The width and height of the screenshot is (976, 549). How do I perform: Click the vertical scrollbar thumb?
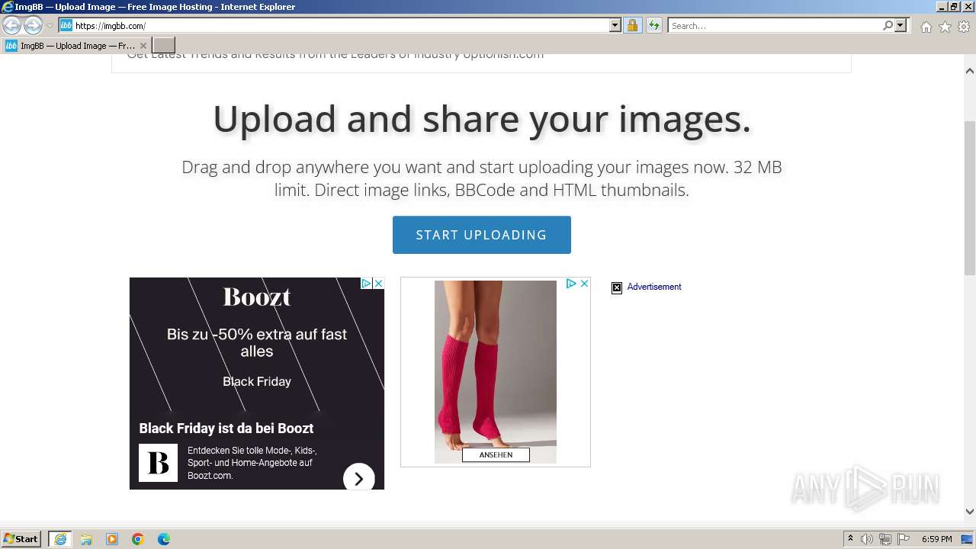[x=970, y=198]
